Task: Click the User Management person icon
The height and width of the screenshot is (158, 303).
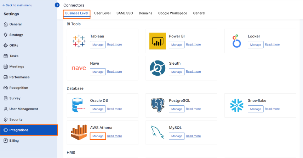Action: click(6, 109)
